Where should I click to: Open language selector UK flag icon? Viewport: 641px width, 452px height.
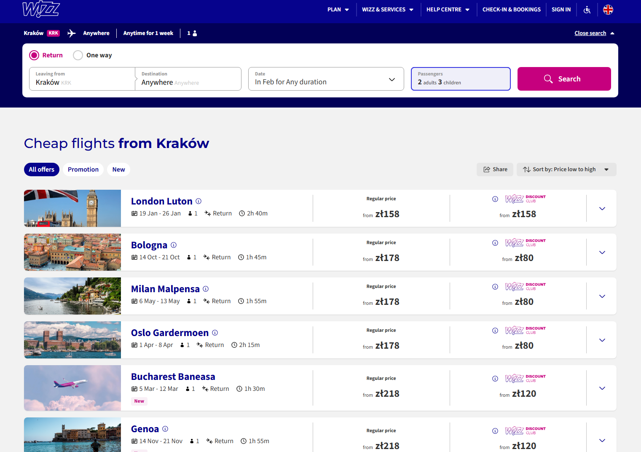coord(608,10)
